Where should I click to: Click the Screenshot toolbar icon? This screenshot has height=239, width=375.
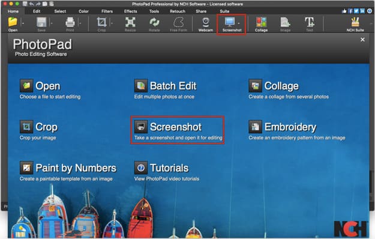coord(230,22)
